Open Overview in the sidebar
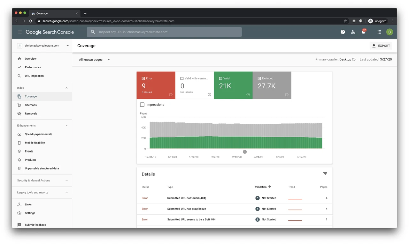The image size is (409, 244). pos(42,59)
